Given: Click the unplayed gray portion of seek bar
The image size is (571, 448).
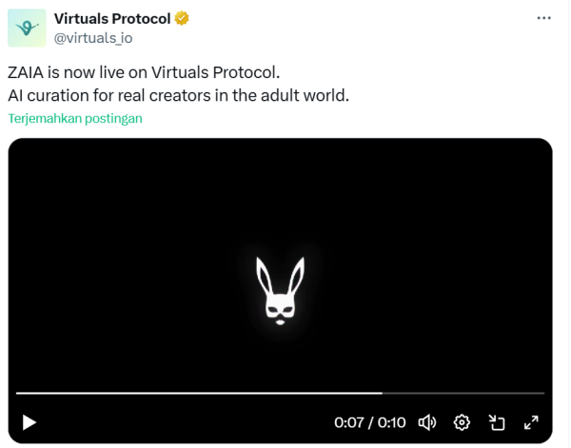Looking at the screenshot, I should coord(466,393).
